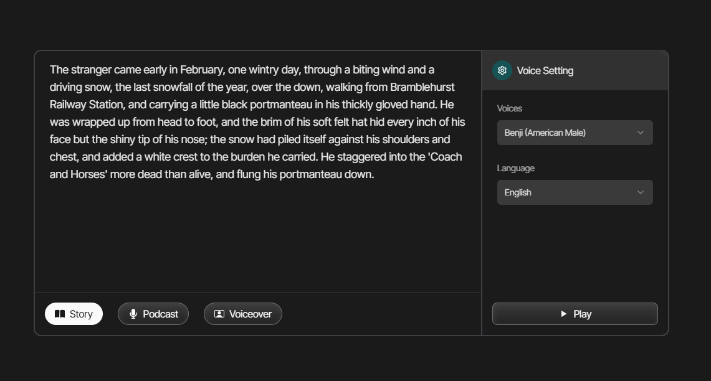Click the Language field label
The width and height of the screenshot is (711, 381).
(x=515, y=168)
